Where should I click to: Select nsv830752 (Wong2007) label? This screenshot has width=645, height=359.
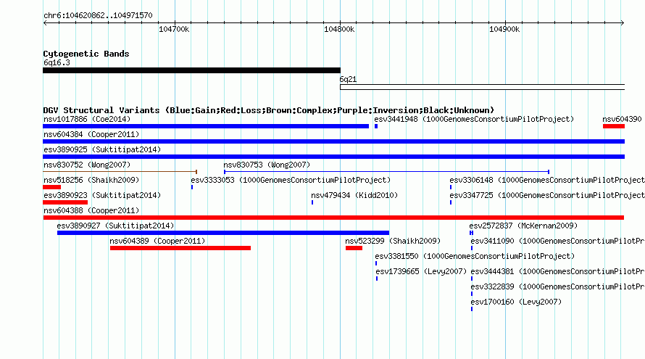(87, 165)
